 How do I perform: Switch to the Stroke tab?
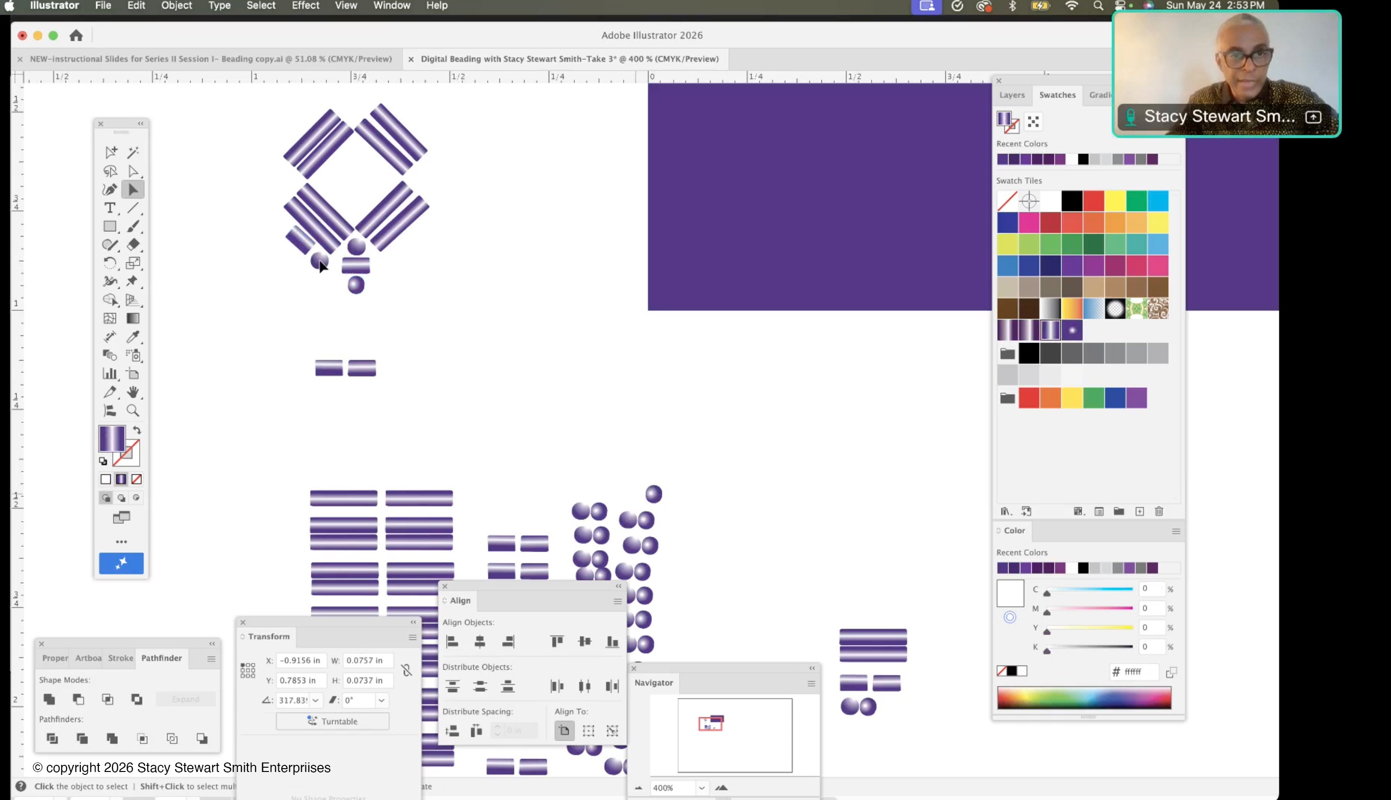click(x=120, y=658)
